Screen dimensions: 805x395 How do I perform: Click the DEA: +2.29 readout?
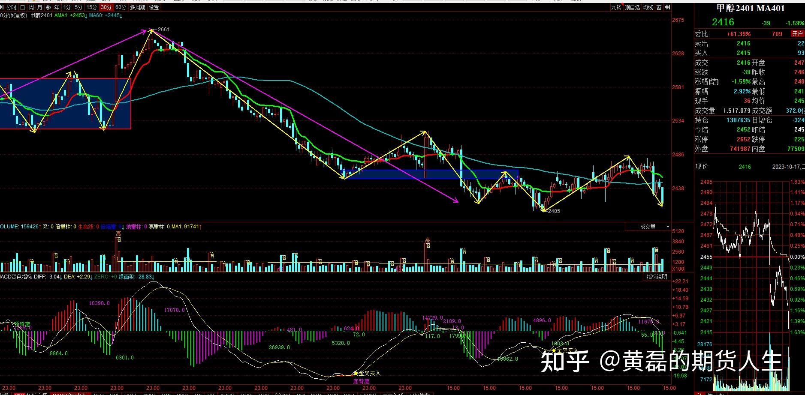[x=78, y=277]
